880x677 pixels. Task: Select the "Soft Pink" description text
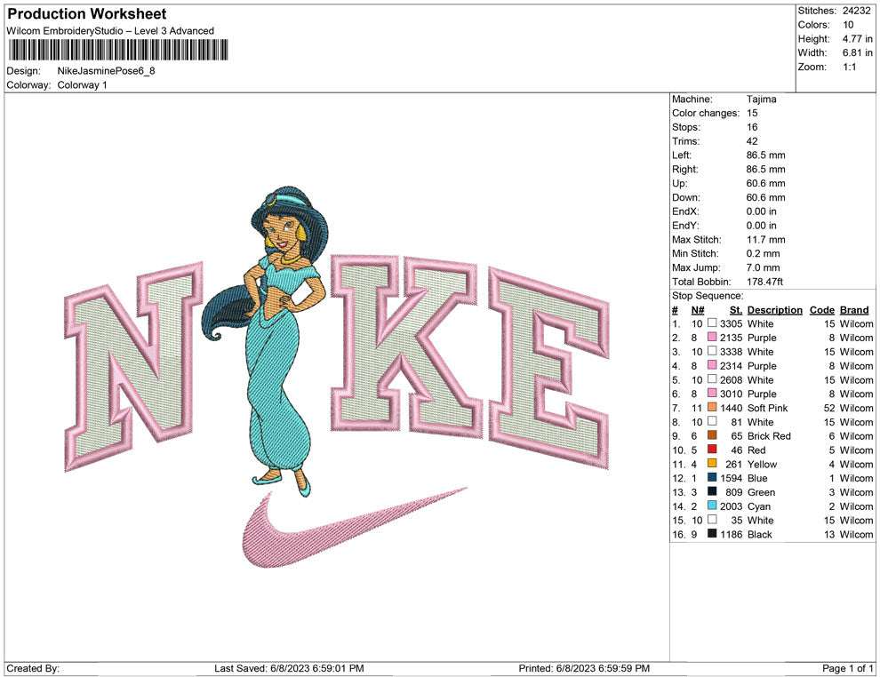click(x=768, y=408)
